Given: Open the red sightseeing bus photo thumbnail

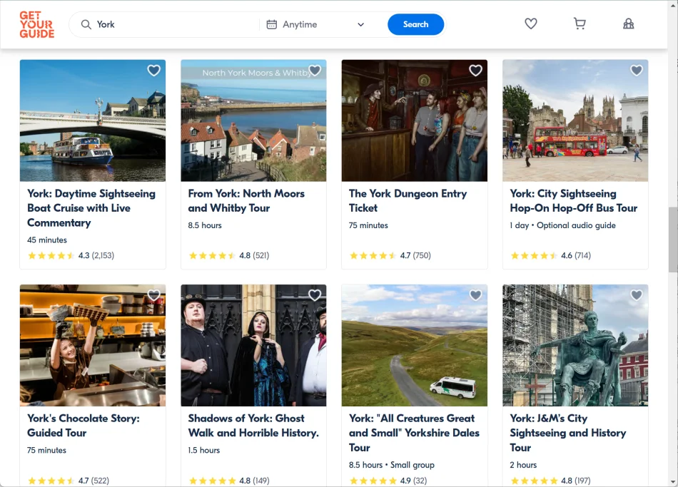Looking at the screenshot, I should [x=575, y=121].
